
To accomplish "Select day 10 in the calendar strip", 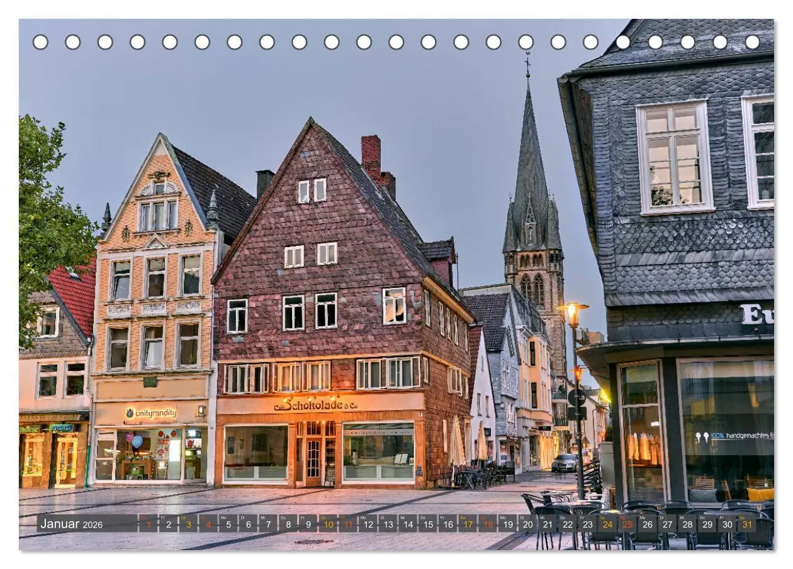I will pos(328,524).
